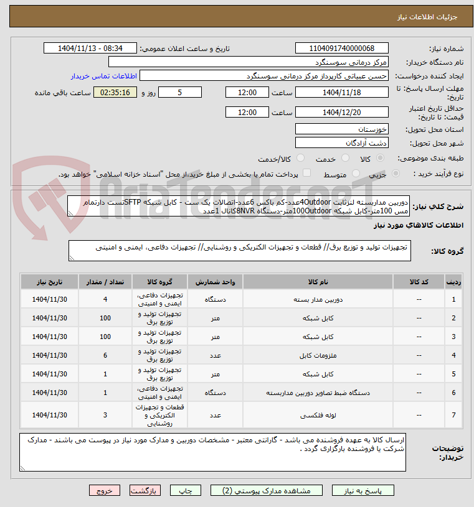Image resolution: width=474 pixels, height=507 pixels.
Task: Click the نام کالا column header
Action: click(x=318, y=282)
